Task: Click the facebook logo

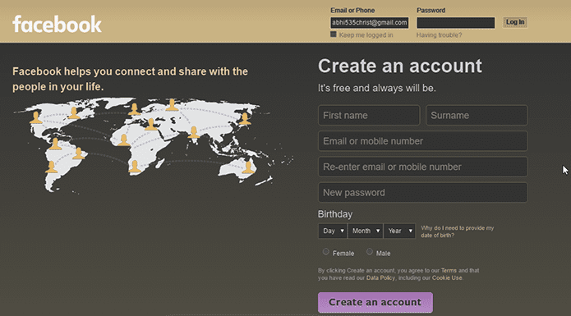Action: [58, 25]
